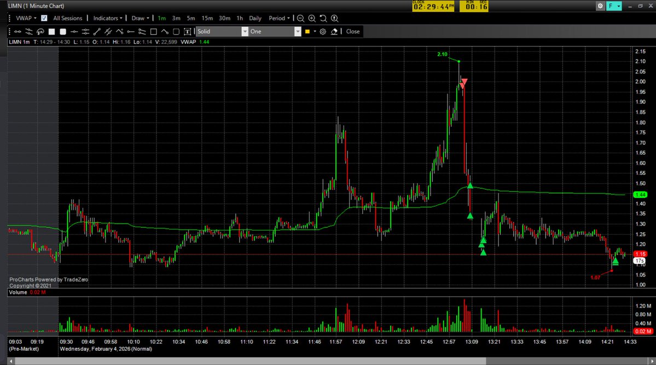Click the yellow drawing color swatch
This screenshot has width=656, height=365.
pyautogui.click(x=307, y=32)
